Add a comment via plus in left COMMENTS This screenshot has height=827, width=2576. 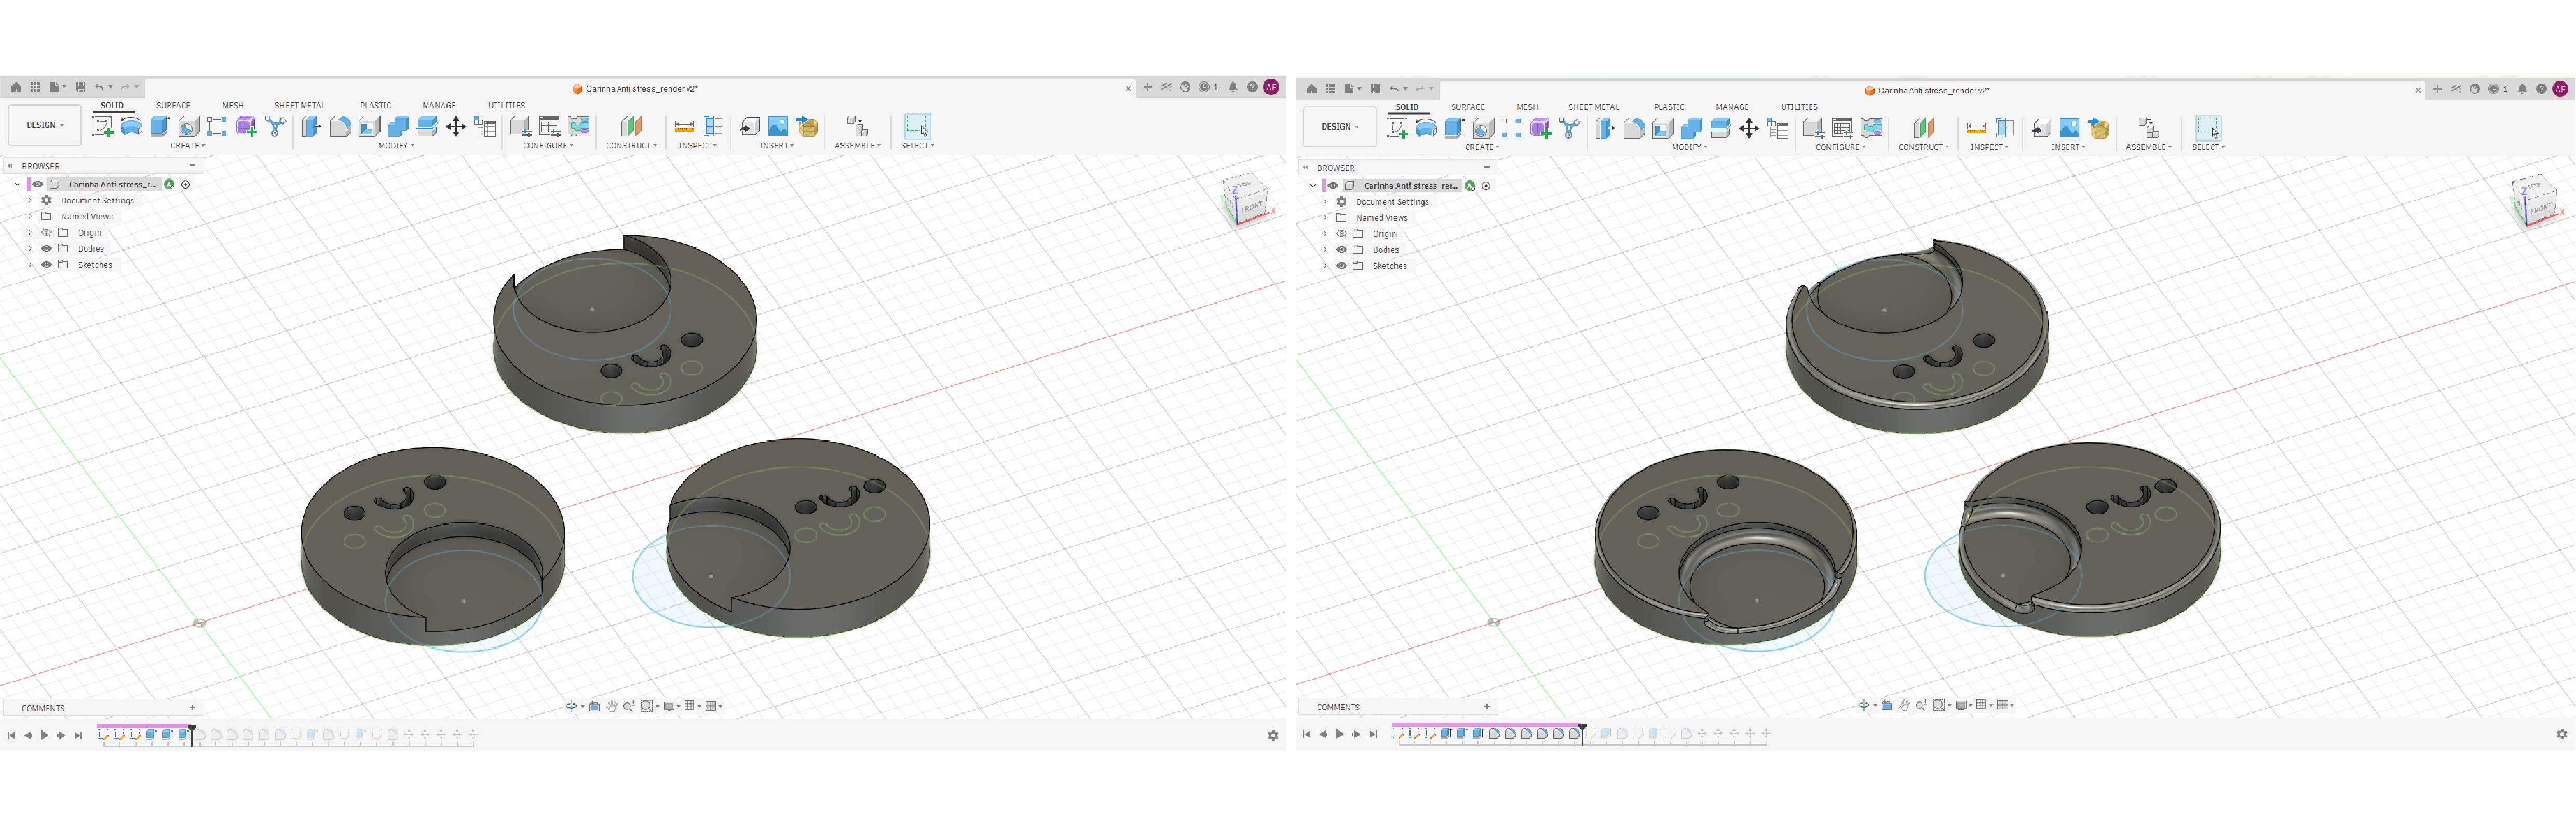coord(193,707)
